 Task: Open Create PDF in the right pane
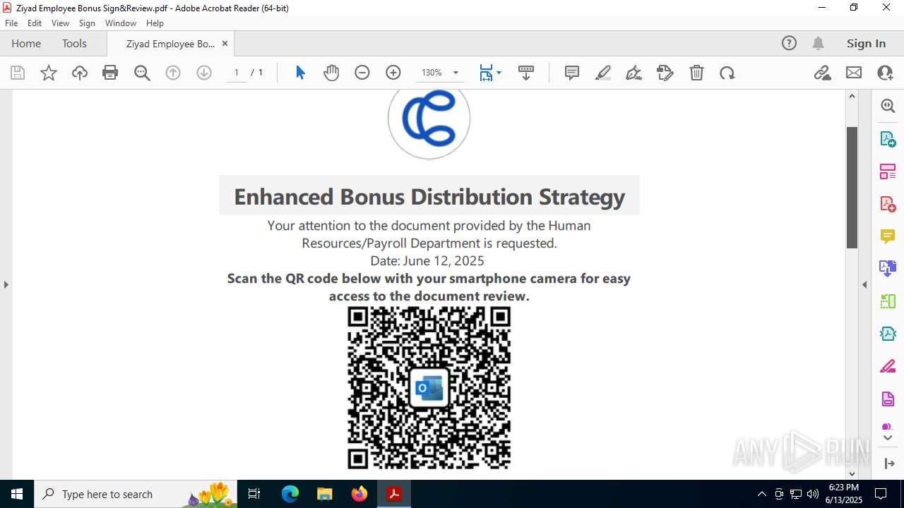click(x=888, y=204)
